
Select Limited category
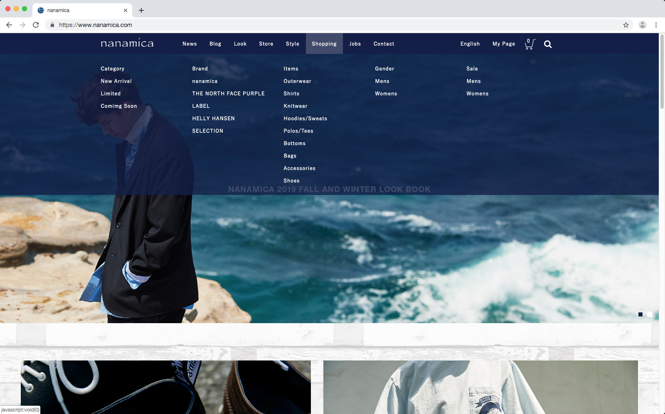[111, 94]
